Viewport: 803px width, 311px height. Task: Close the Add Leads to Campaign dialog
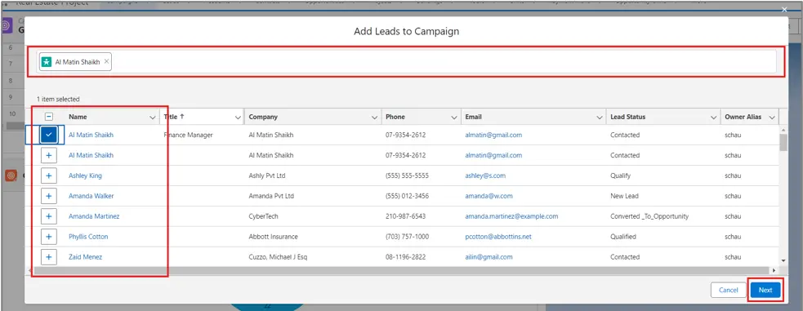coord(784,9)
